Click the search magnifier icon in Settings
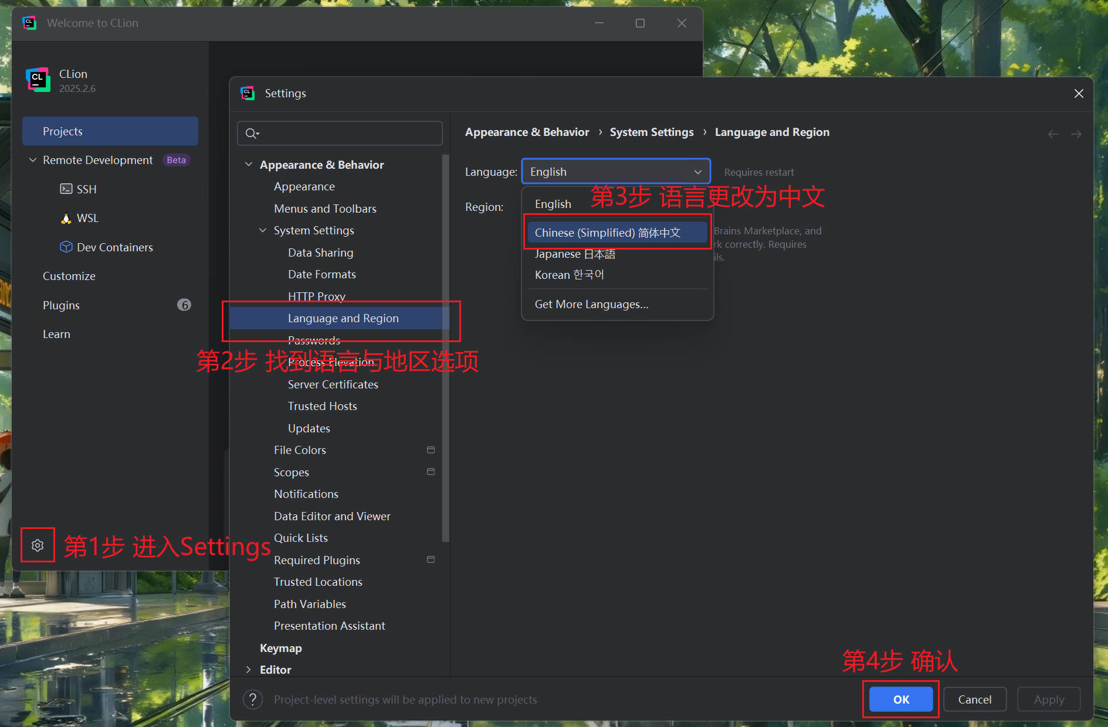The image size is (1108, 727). click(252, 134)
